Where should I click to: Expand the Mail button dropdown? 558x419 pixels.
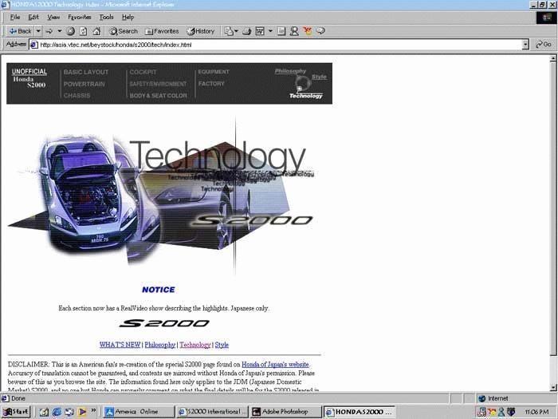coord(237,31)
